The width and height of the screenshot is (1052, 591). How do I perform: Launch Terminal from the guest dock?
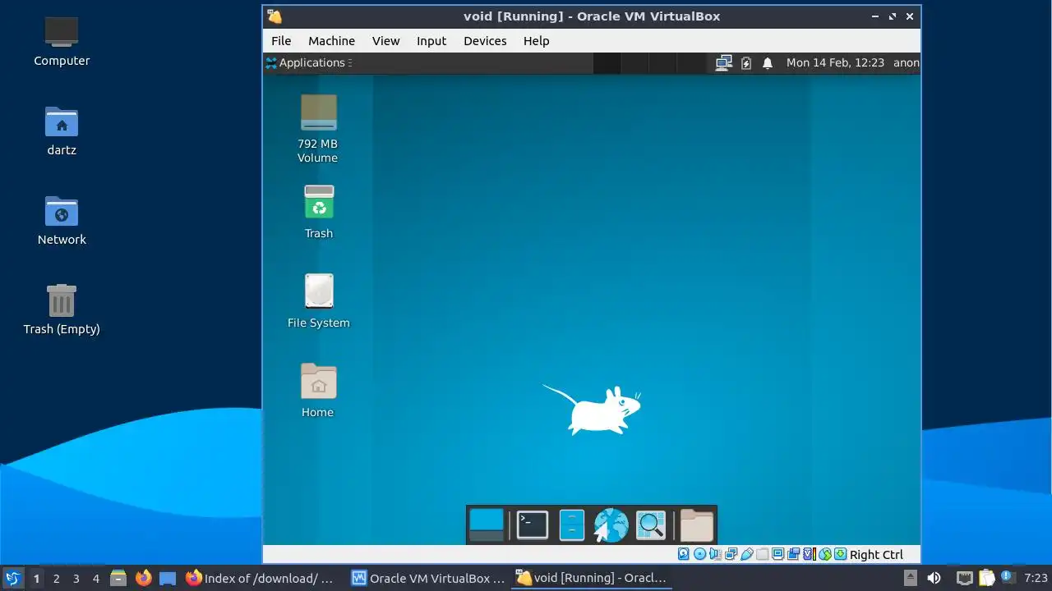click(x=532, y=525)
